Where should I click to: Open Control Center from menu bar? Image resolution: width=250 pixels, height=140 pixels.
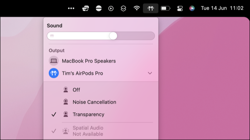pos(180,8)
